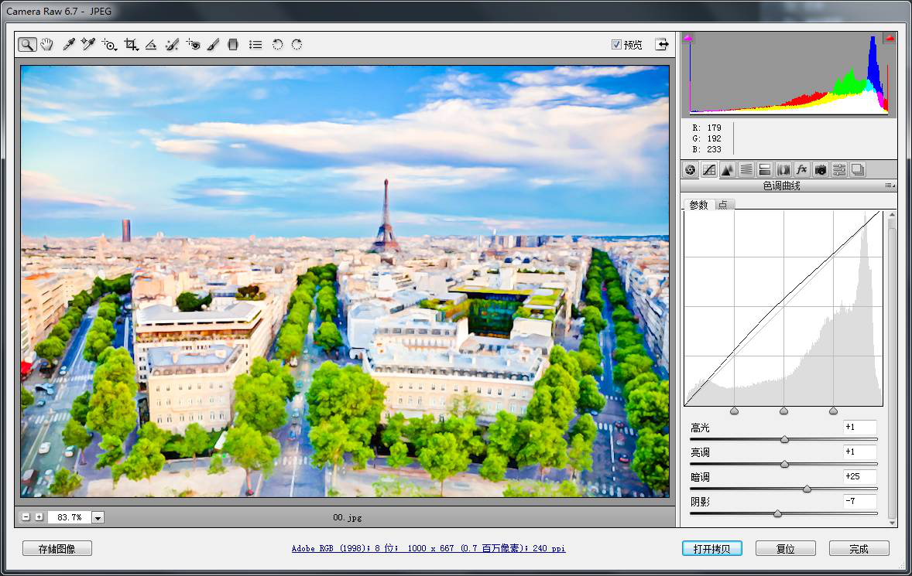Click the panel scrollbar up arrow
Viewport: 912px width, 576px height.
pos(892,215)
